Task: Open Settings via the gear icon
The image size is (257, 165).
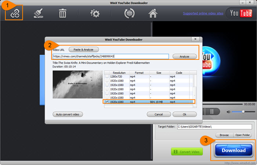Action: pos(95,14)
